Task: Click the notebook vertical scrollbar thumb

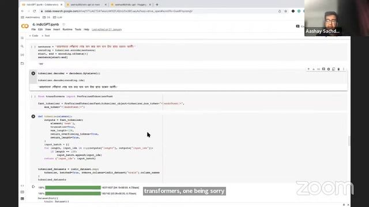Action: (x=349, y=141)
